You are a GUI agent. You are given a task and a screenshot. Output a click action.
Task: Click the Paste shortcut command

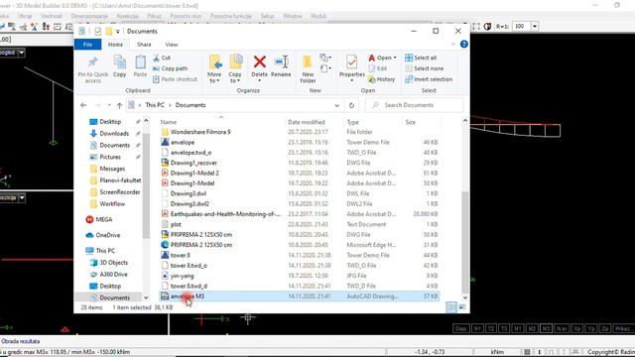(175, 79)
